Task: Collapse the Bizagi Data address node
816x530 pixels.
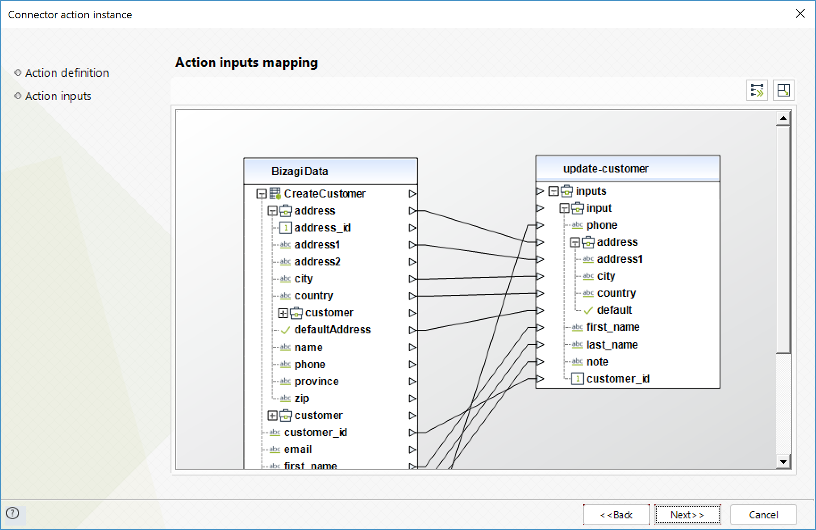Action: (x=272, y=211)
